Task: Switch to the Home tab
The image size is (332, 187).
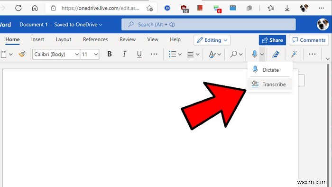Action: click(x=12, y=39)
